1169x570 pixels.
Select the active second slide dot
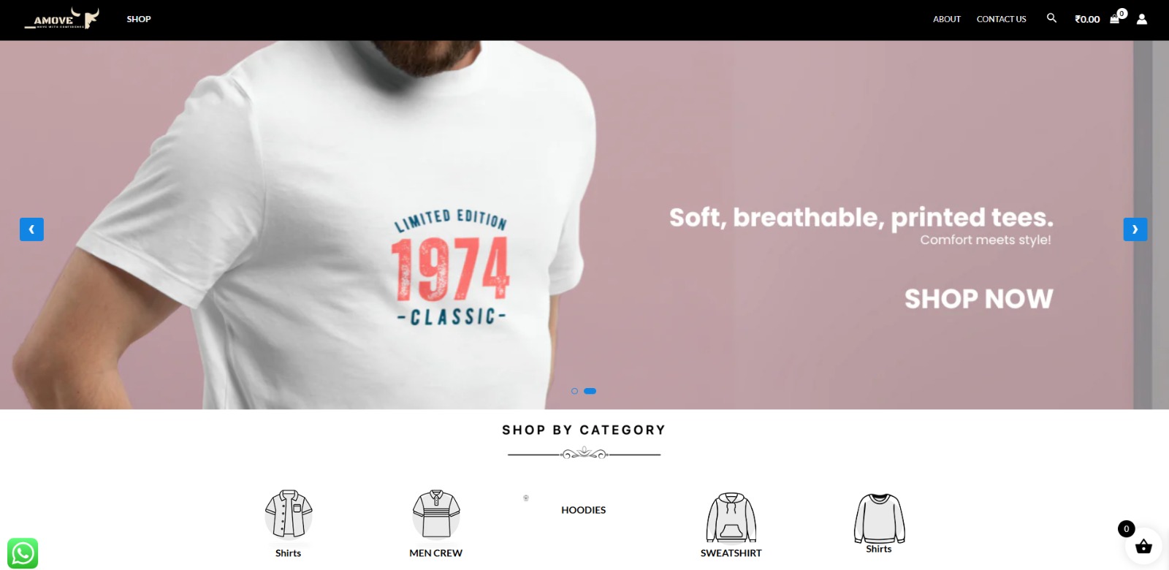(590, 391)
